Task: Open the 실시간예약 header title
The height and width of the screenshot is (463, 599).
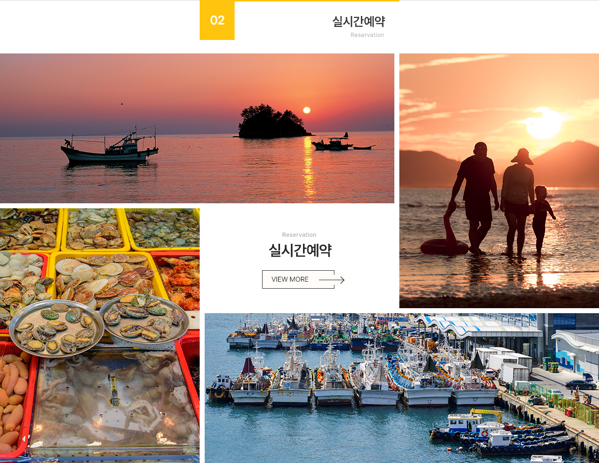Action: (x=358, y=21)
